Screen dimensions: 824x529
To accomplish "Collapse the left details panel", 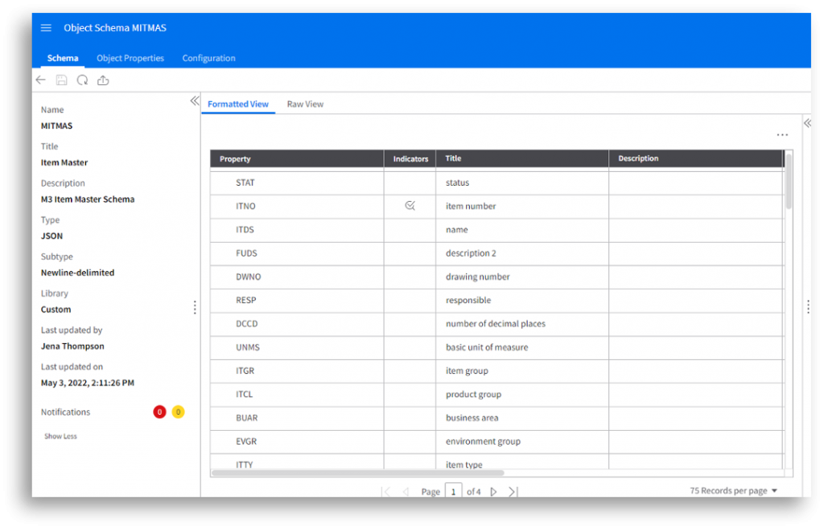I will (195, 100).
